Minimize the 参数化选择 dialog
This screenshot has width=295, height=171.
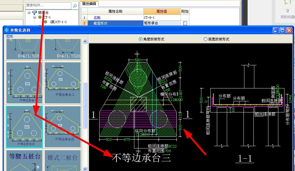[x=276, y=30]
